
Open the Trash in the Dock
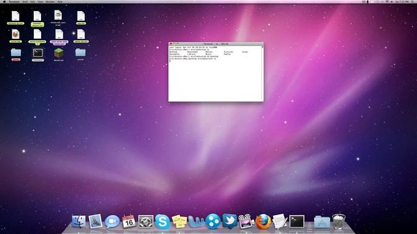click(339, 222)
